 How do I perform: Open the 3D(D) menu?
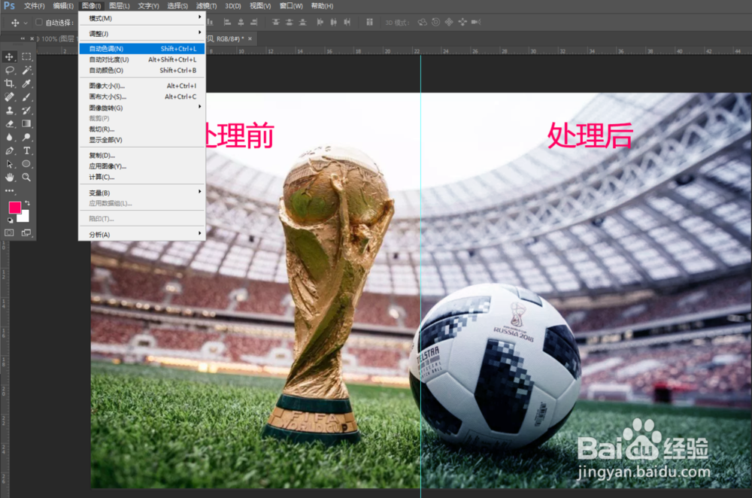pos(233,6)
